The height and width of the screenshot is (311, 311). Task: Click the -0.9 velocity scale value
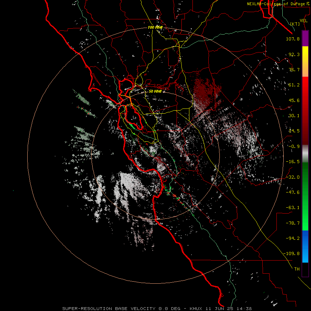[x=294, y=147]
